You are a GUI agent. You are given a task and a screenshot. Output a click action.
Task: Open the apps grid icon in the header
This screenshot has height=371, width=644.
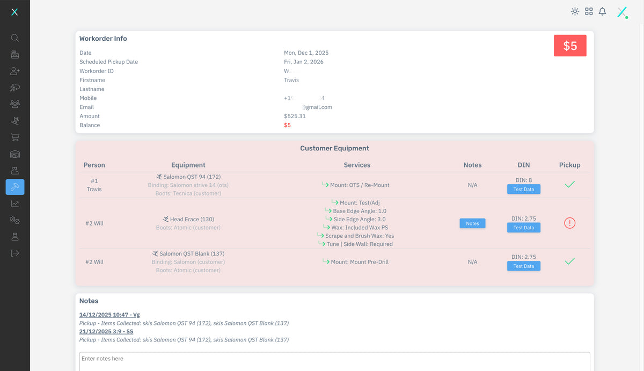point(589,11)
